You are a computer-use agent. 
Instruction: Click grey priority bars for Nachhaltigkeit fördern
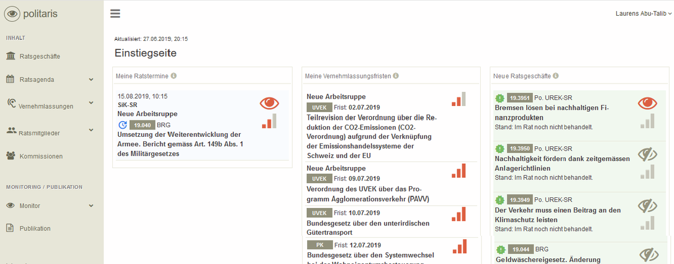coord(648,172)
